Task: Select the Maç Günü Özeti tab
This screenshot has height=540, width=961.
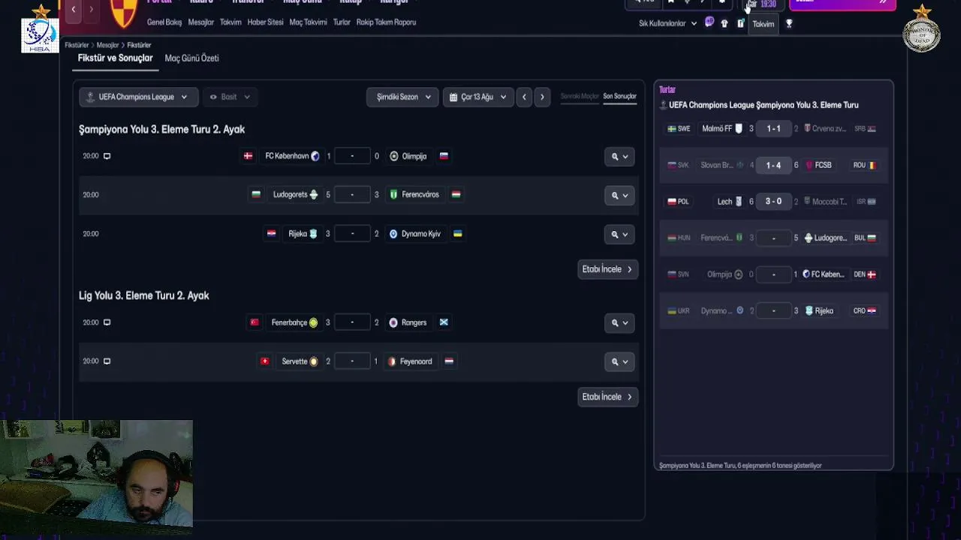Action: 191,58
